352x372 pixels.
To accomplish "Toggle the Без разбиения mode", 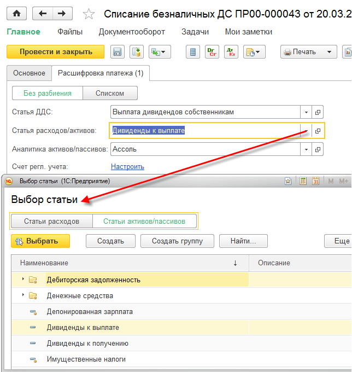I will (x=48, y=93).
